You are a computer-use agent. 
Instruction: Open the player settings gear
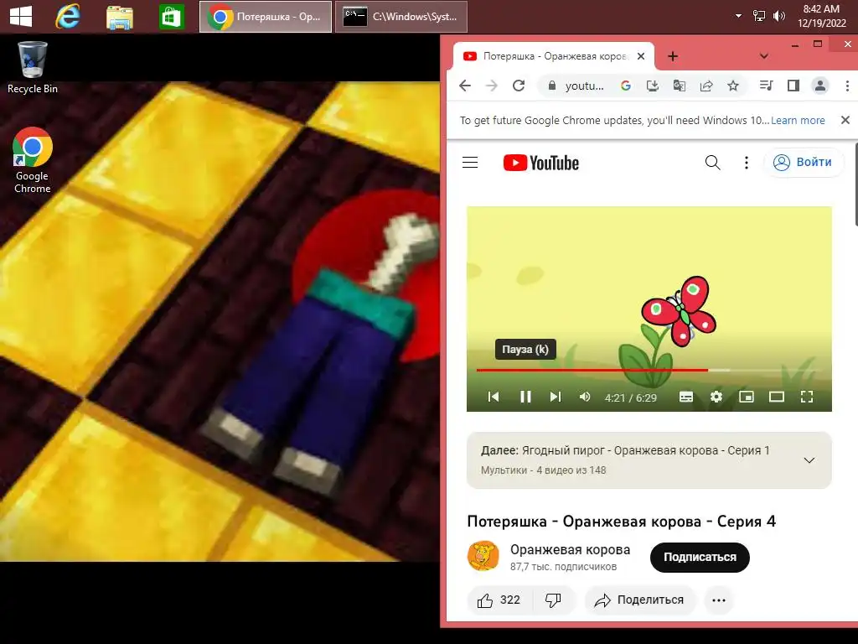(716, 397)
